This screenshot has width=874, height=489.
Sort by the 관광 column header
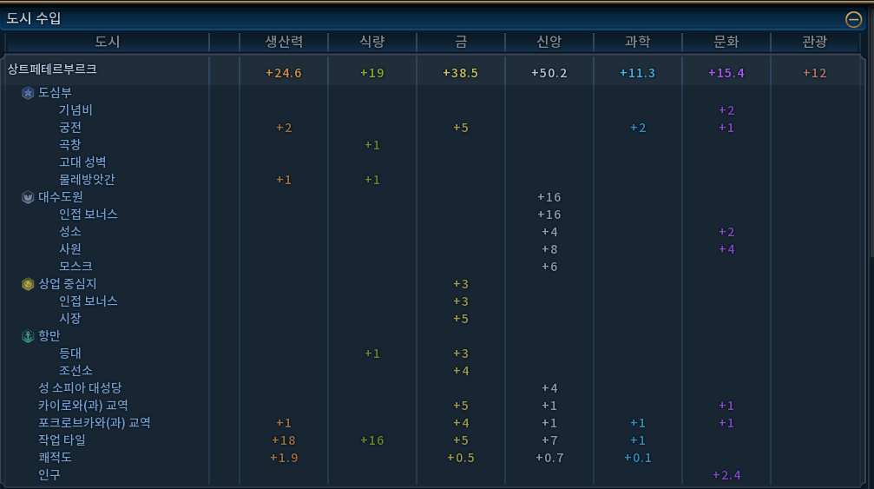click(814, 42)
